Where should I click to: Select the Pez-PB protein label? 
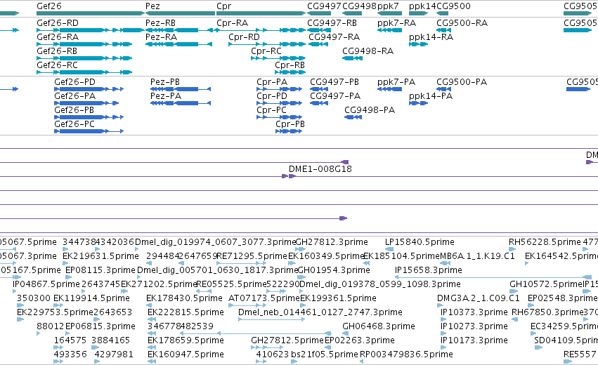pyautogui.click(x=164, y=82)
